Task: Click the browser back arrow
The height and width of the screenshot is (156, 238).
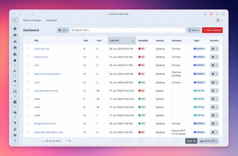Action: 20,14
